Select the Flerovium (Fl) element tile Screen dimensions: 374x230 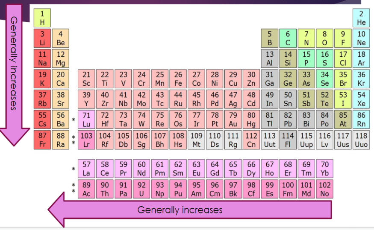click(x=288, y=140)
